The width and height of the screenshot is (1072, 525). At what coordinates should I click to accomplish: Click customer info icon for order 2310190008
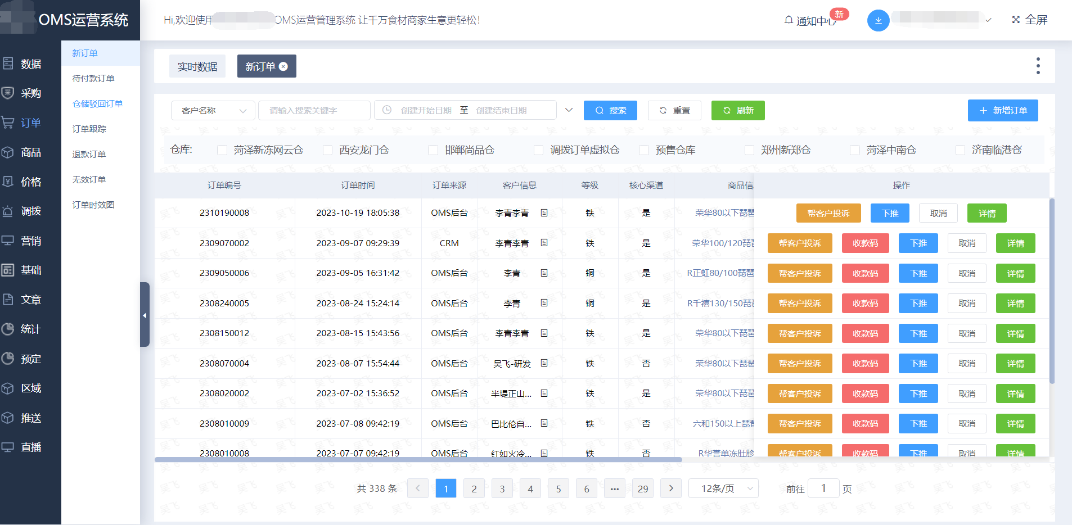tap(544, 213)
